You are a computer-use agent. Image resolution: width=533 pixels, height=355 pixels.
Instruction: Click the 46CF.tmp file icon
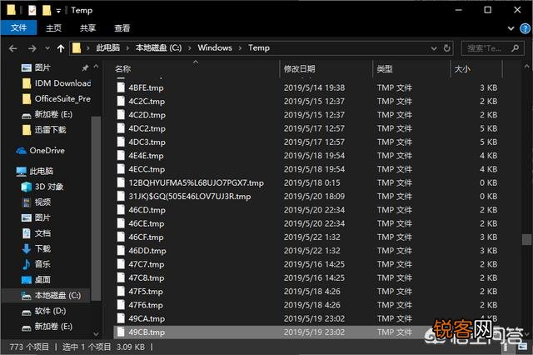(x=121, y=237)
